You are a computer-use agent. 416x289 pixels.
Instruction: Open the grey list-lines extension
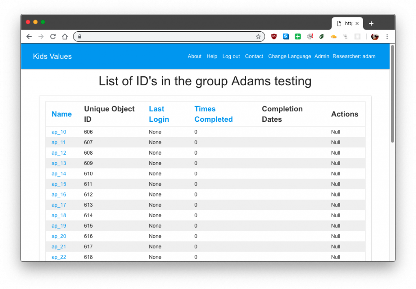tap(345, 37)
